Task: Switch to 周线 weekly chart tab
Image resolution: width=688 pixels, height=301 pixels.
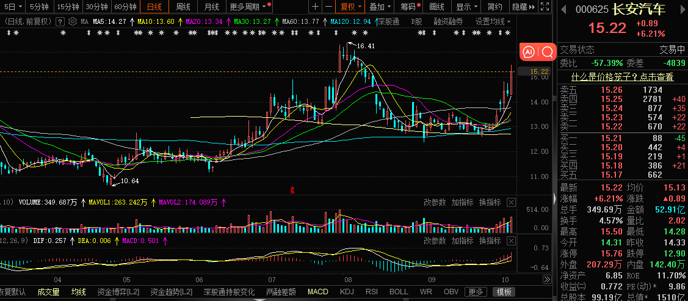Action: tap(183, 7)
